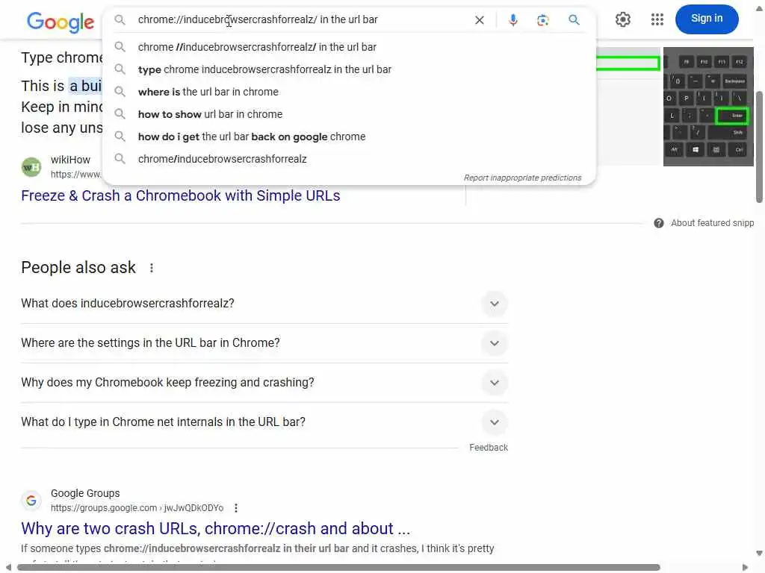765x573 pixels.
Task: Click the Google Groups favicon
Action: coord(31,501)
